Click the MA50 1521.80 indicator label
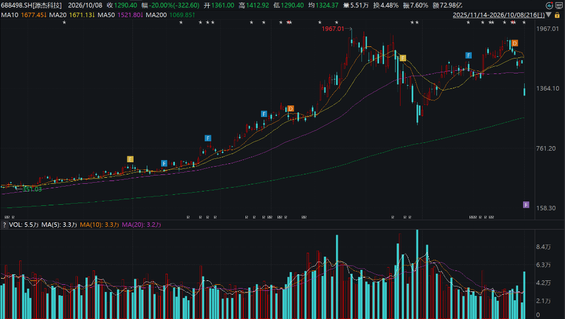 (x=120, y=15)
